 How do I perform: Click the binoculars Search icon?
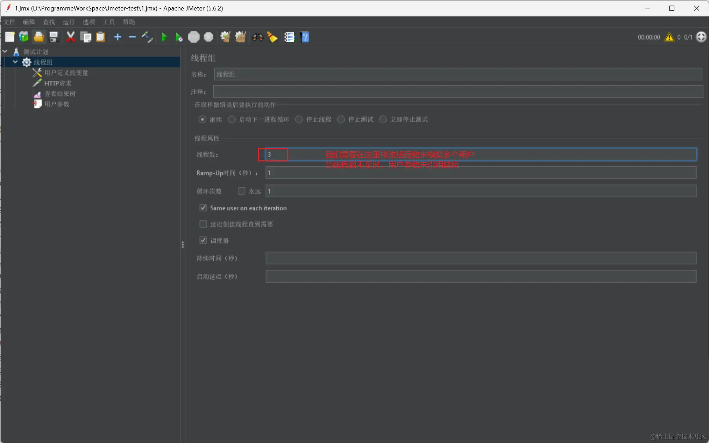tap(258, 37)
